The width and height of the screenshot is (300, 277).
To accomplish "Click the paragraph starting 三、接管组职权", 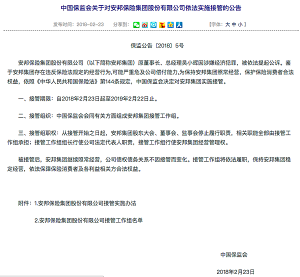I will [x=149, y=137].
